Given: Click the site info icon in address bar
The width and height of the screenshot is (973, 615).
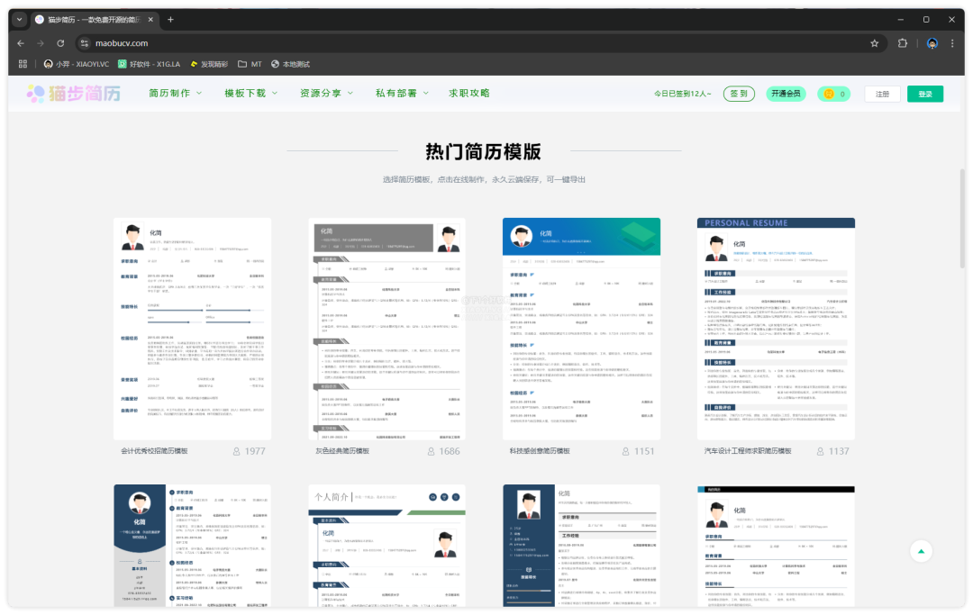Looking at the screenshot, I should (x=85, y=43).
